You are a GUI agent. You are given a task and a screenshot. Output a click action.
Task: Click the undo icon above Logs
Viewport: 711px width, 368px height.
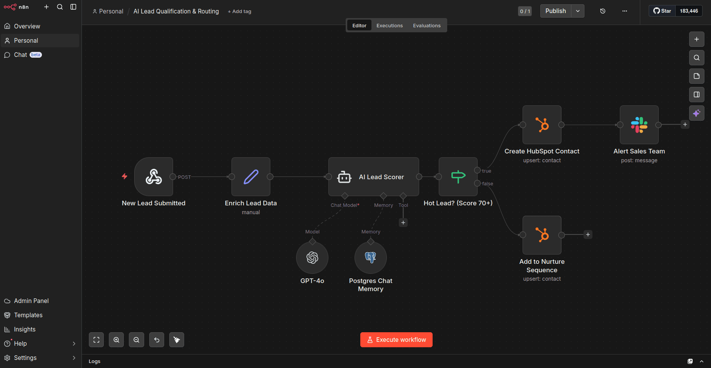coord(157,340)
